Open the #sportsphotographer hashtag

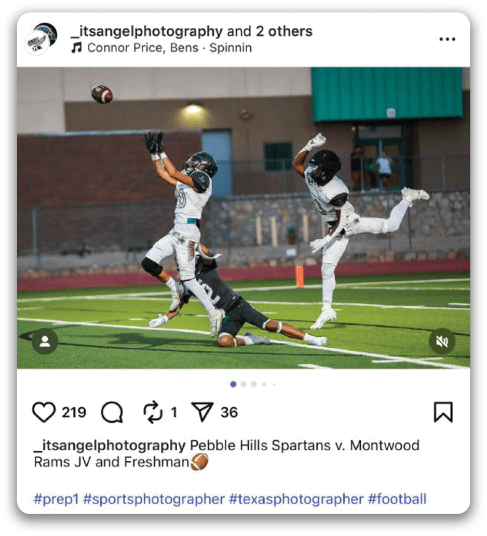pos(154,499)
